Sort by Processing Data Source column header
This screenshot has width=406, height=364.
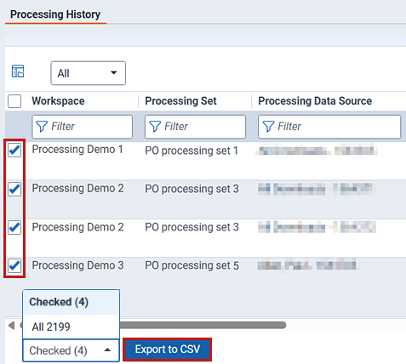pos(315,101)
